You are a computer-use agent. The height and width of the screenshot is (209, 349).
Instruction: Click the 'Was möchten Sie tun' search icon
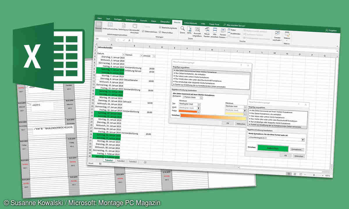pyautogui.click(x=225, y=25)
